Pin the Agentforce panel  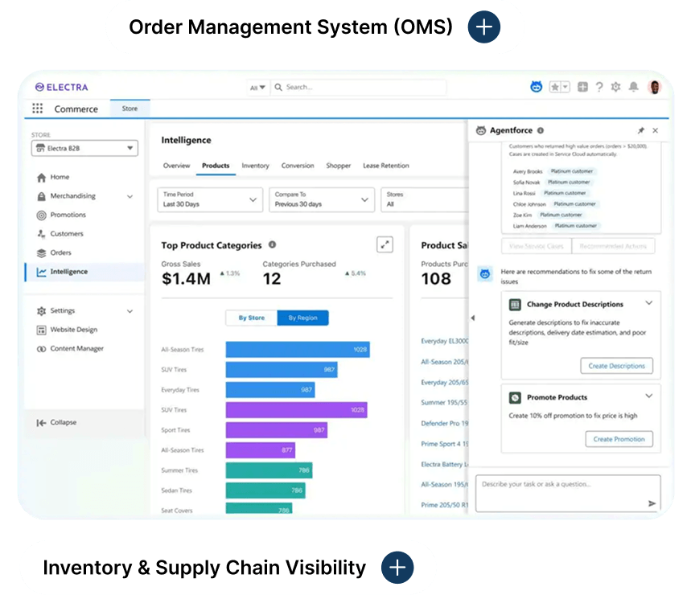[x=641, y=130]
